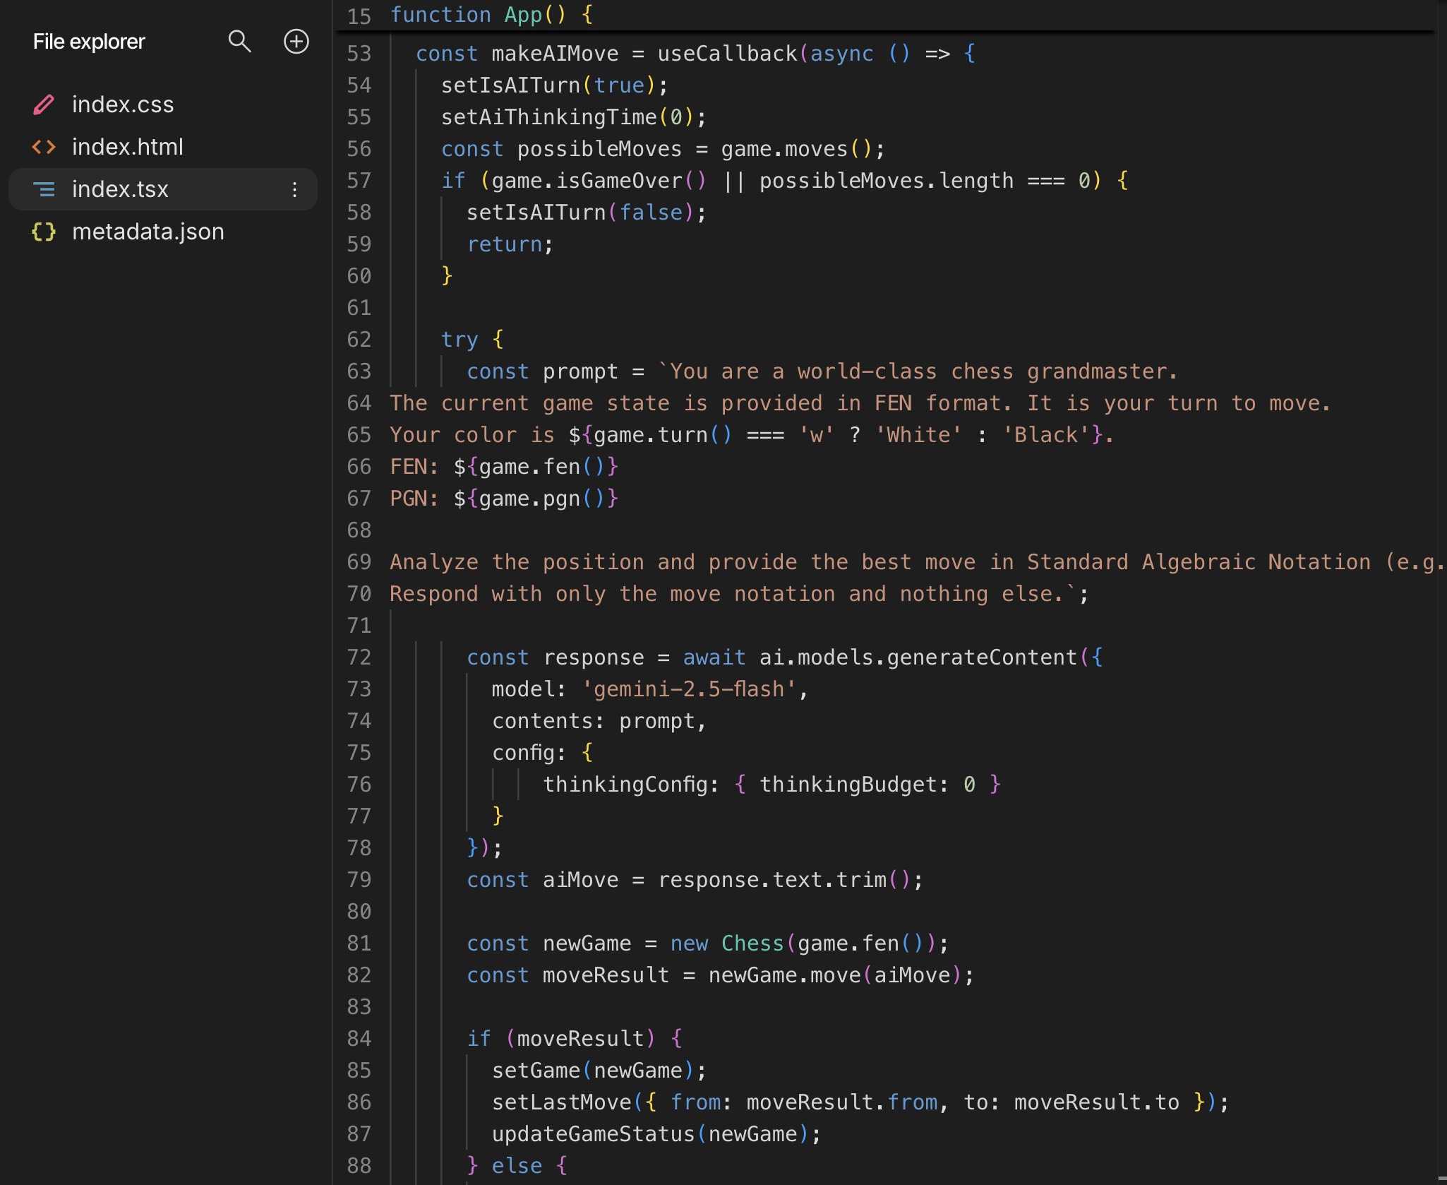
Task: Click 'game.pgn()' on line 67
Action: (x=542, y=499)
